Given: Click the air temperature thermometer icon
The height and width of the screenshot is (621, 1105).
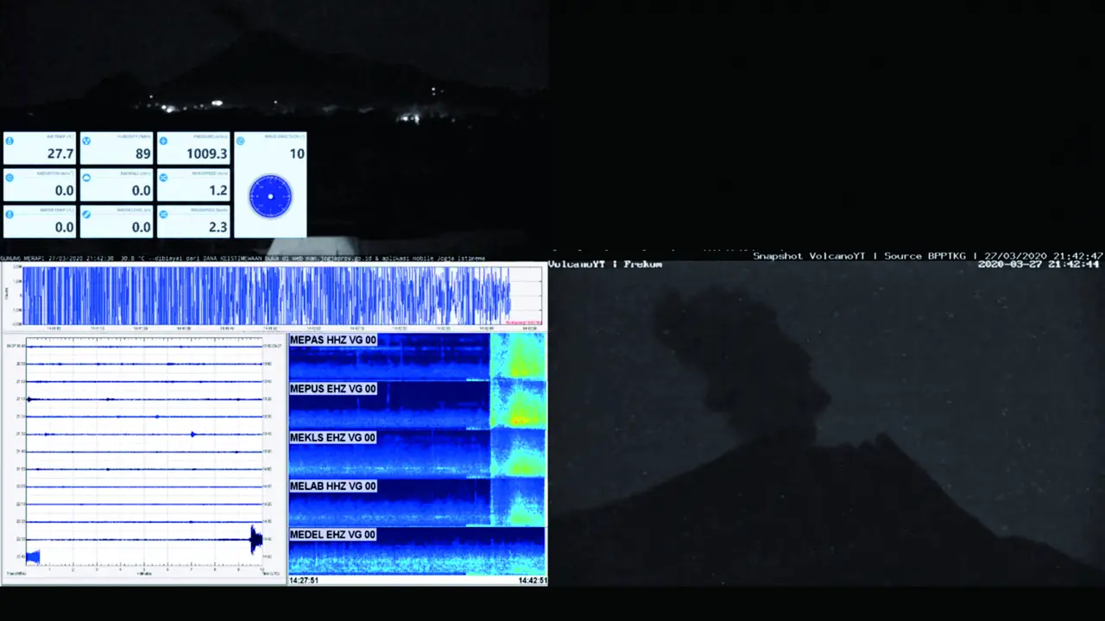Looking at the screenshot, I should [x=9, y=141].
